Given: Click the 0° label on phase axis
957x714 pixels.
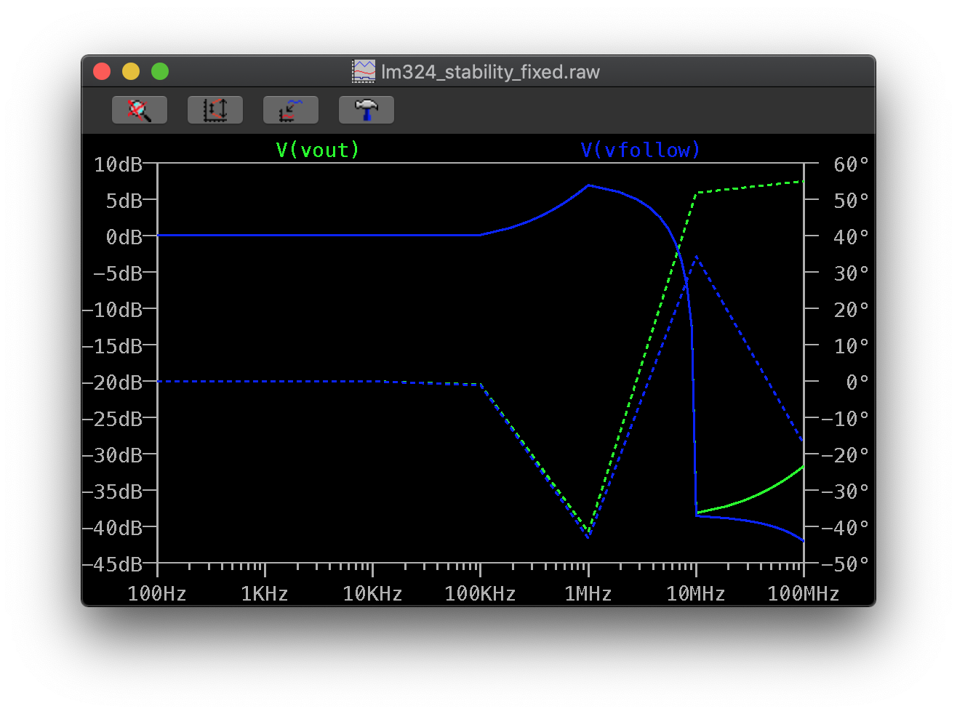Looking at the screenshot, I should point(857,382).
